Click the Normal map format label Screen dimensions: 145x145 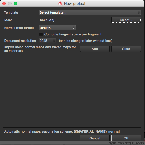tap(19, 28)
